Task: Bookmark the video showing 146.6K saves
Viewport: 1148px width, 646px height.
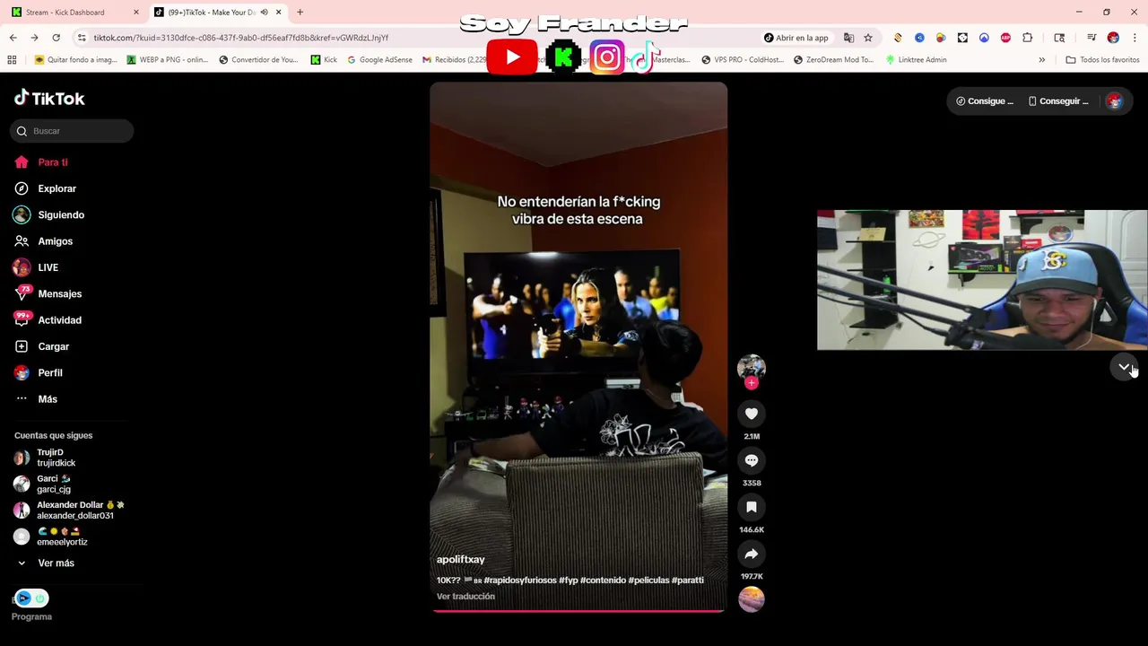Action: pos(752,507)
